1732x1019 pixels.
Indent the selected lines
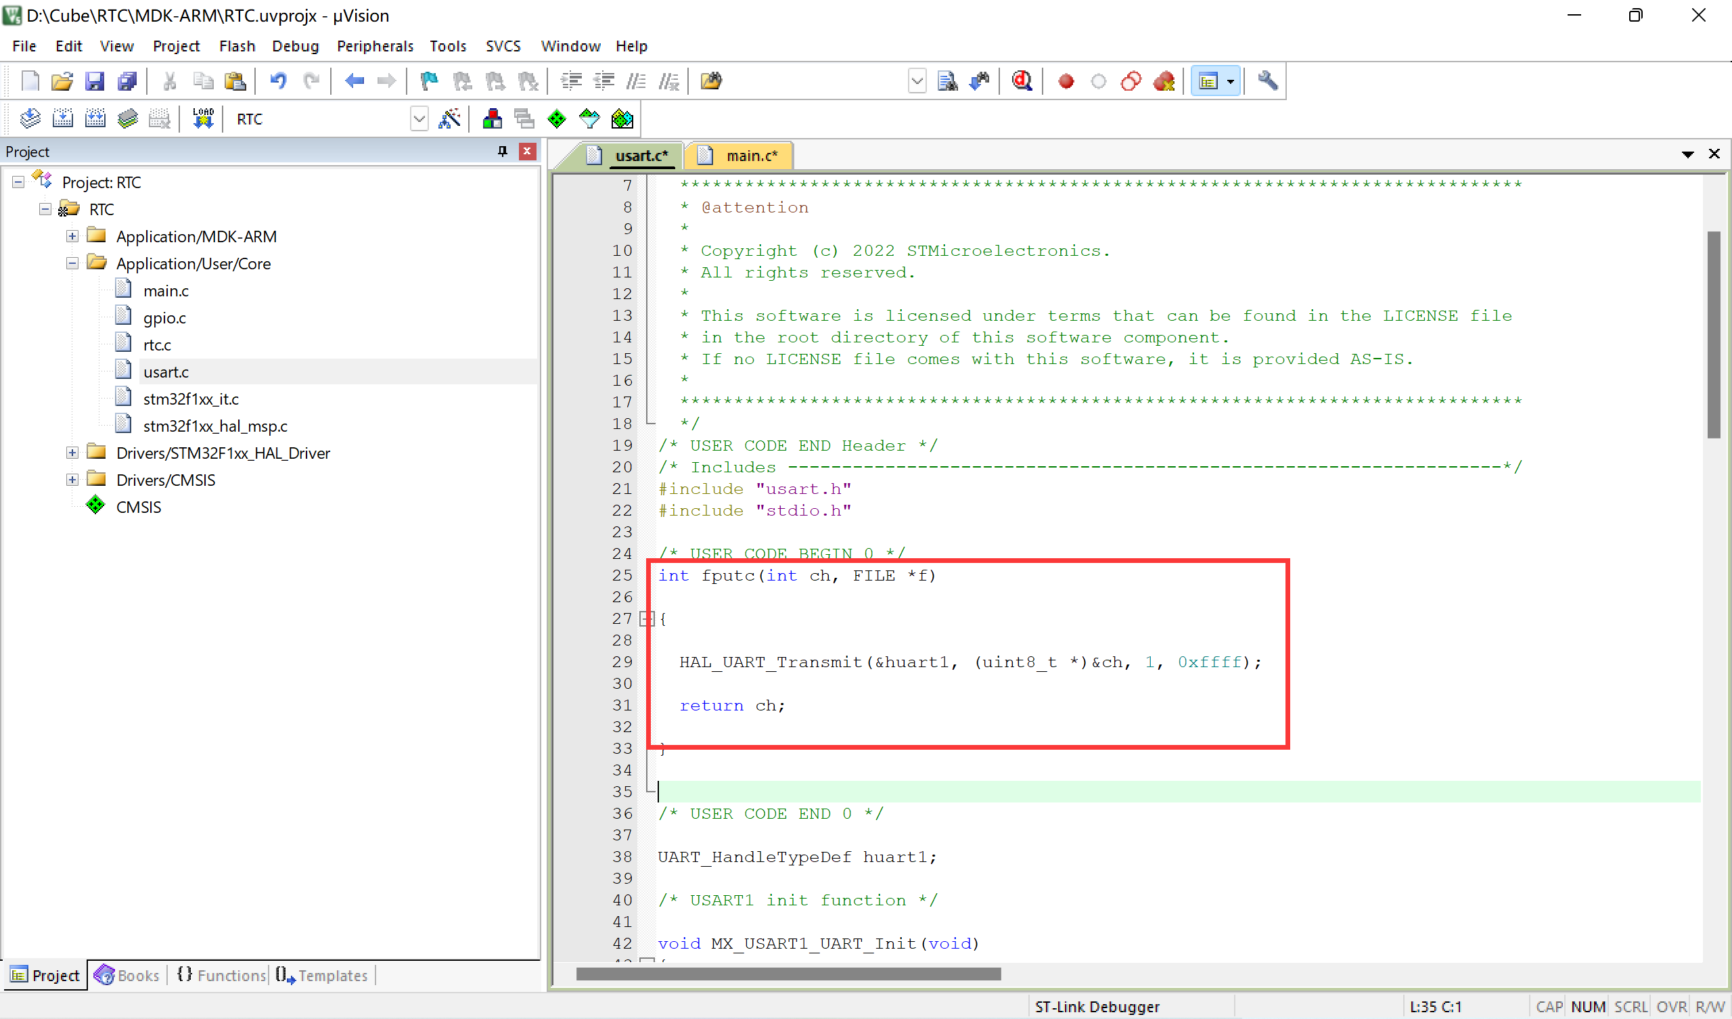570,81
